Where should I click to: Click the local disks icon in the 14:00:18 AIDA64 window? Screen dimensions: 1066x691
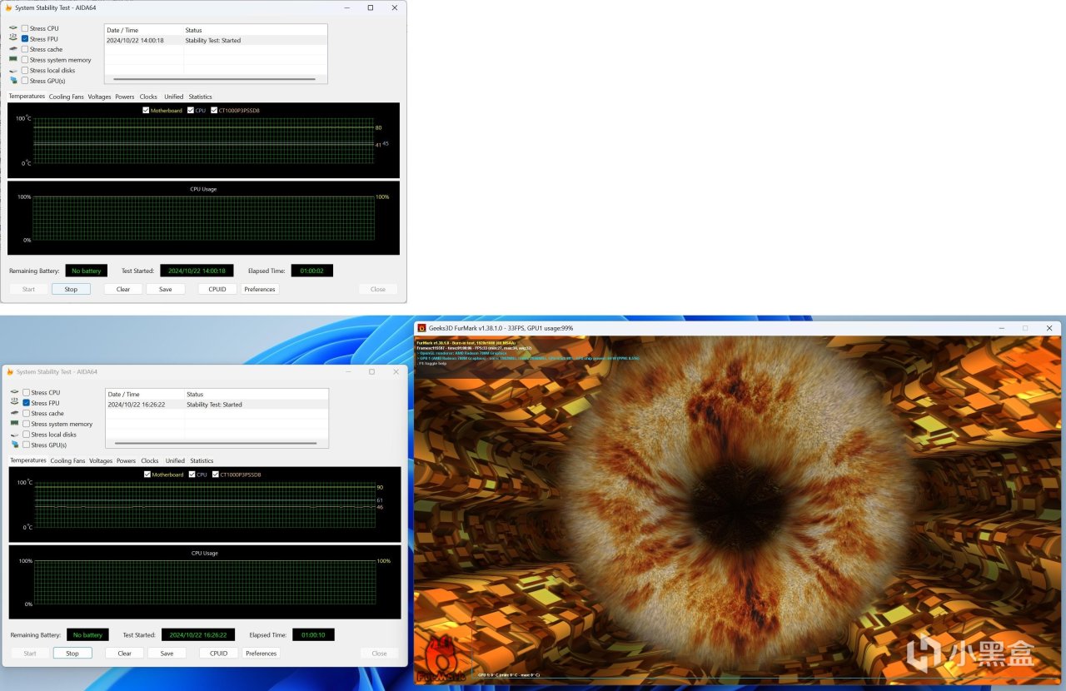pyautogui.click(x=13, y=71)
